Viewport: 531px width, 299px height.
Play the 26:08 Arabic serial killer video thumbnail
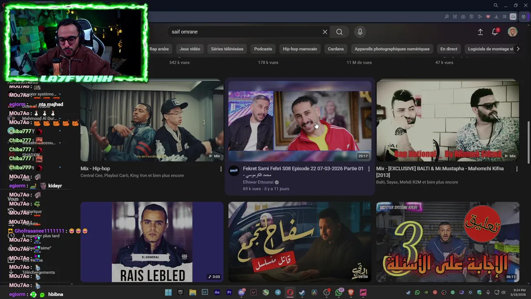300,242
